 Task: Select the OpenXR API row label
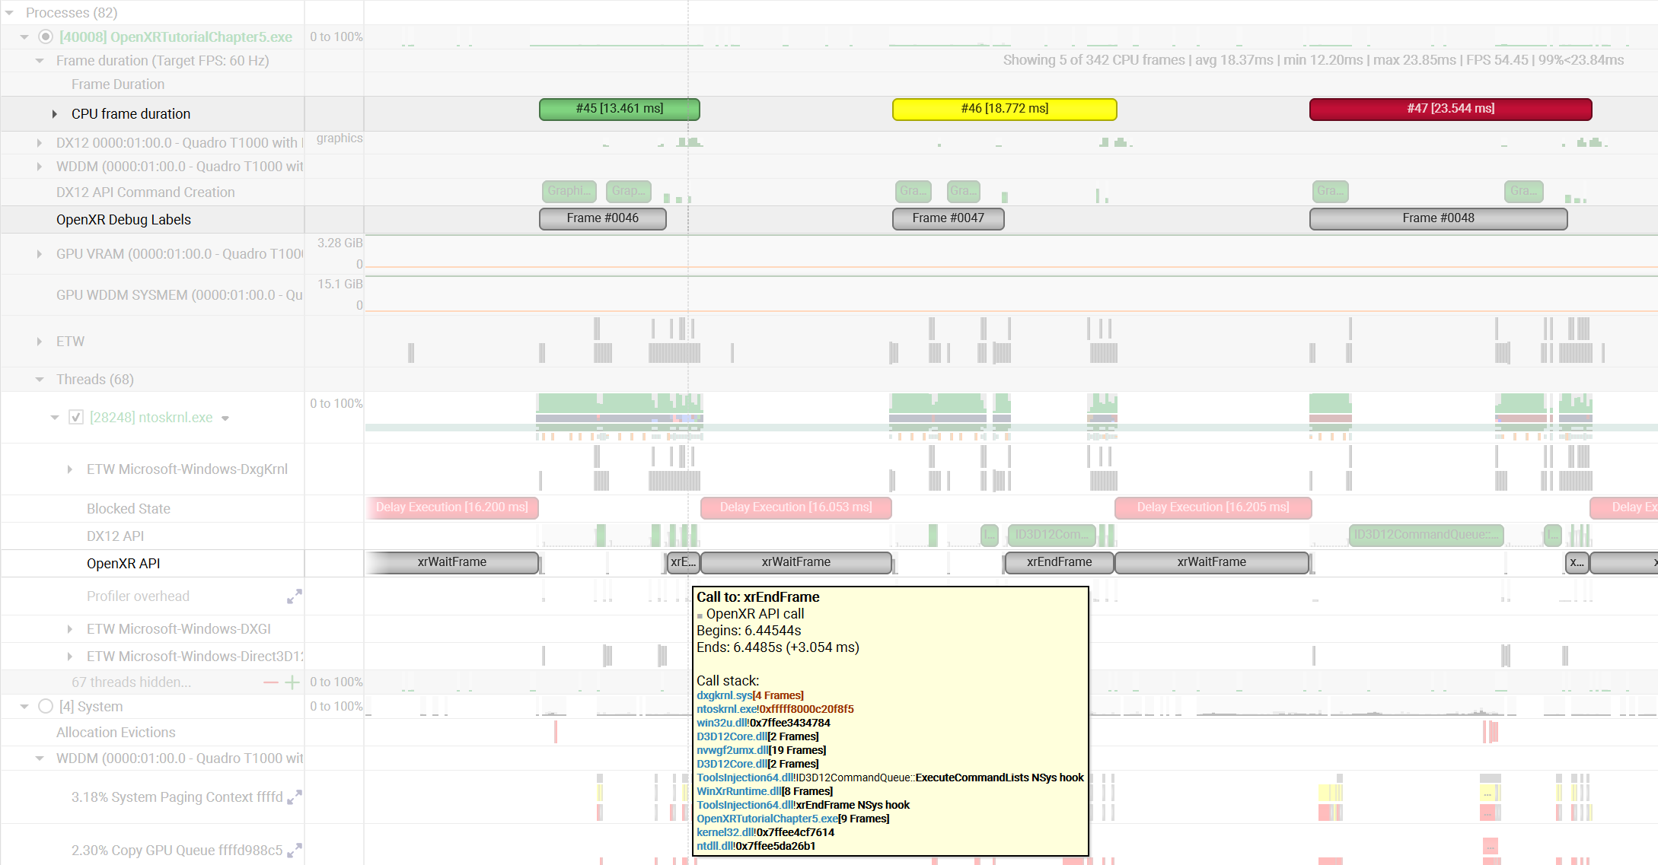coord(123,564)
